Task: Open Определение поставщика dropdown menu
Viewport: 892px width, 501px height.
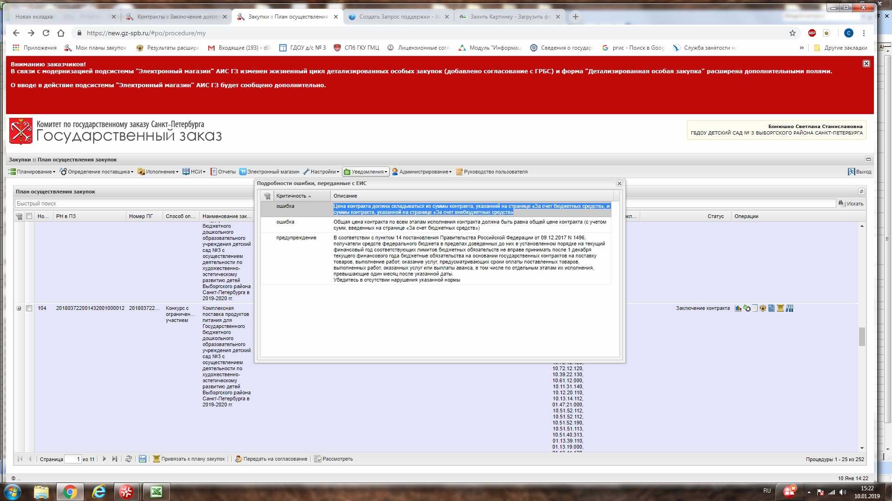Action: pos(97,172)
